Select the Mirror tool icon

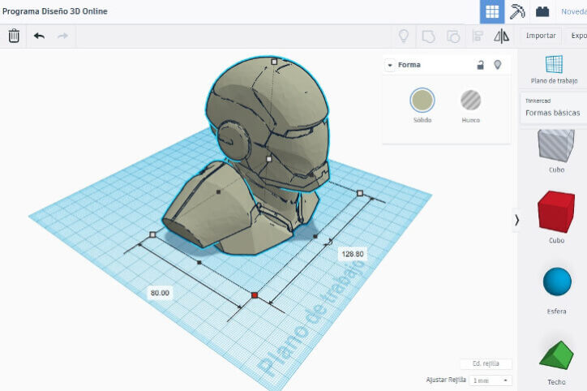(x=501, y=36)
